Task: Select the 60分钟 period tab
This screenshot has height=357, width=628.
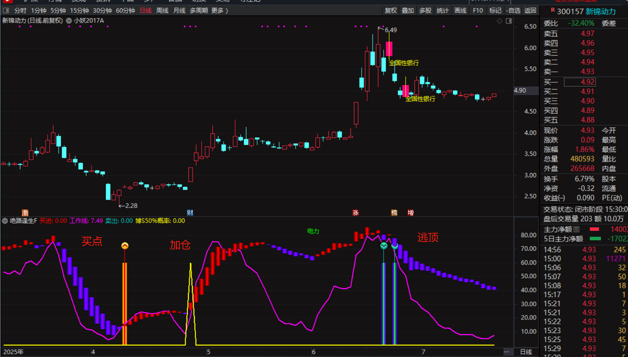Action: click(x=125, y=10)
